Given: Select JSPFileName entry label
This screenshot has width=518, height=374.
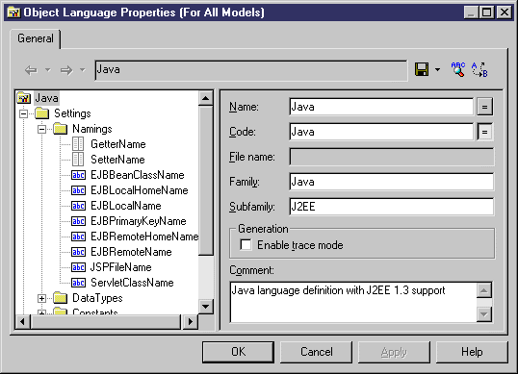Looking at the screenshot, I should click(121, 267).
